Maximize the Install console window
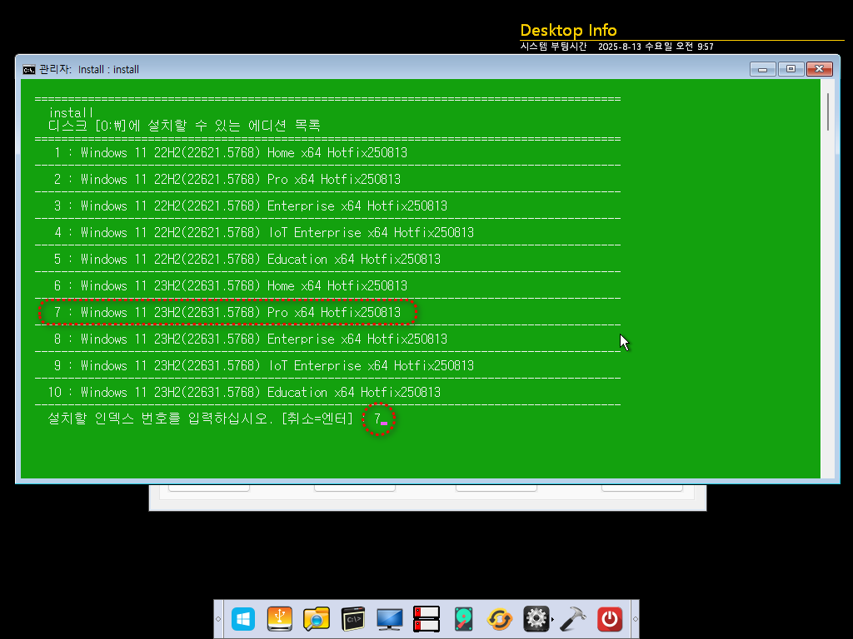853x639 pixels. pyautogui.click(x=791, y=69)
